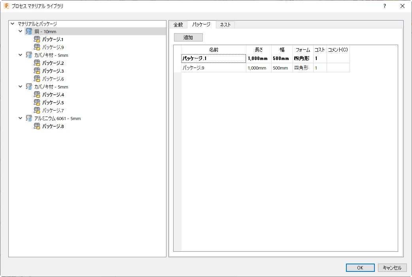Collapse the マテリアルとパッケージ root node

[12, 24]
